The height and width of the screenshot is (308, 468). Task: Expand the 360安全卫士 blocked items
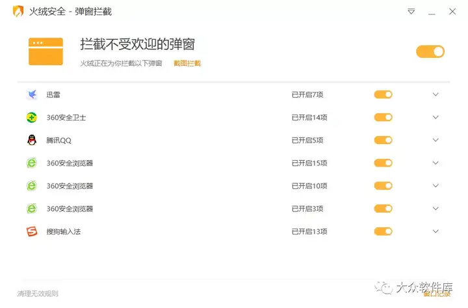(435, 117)
